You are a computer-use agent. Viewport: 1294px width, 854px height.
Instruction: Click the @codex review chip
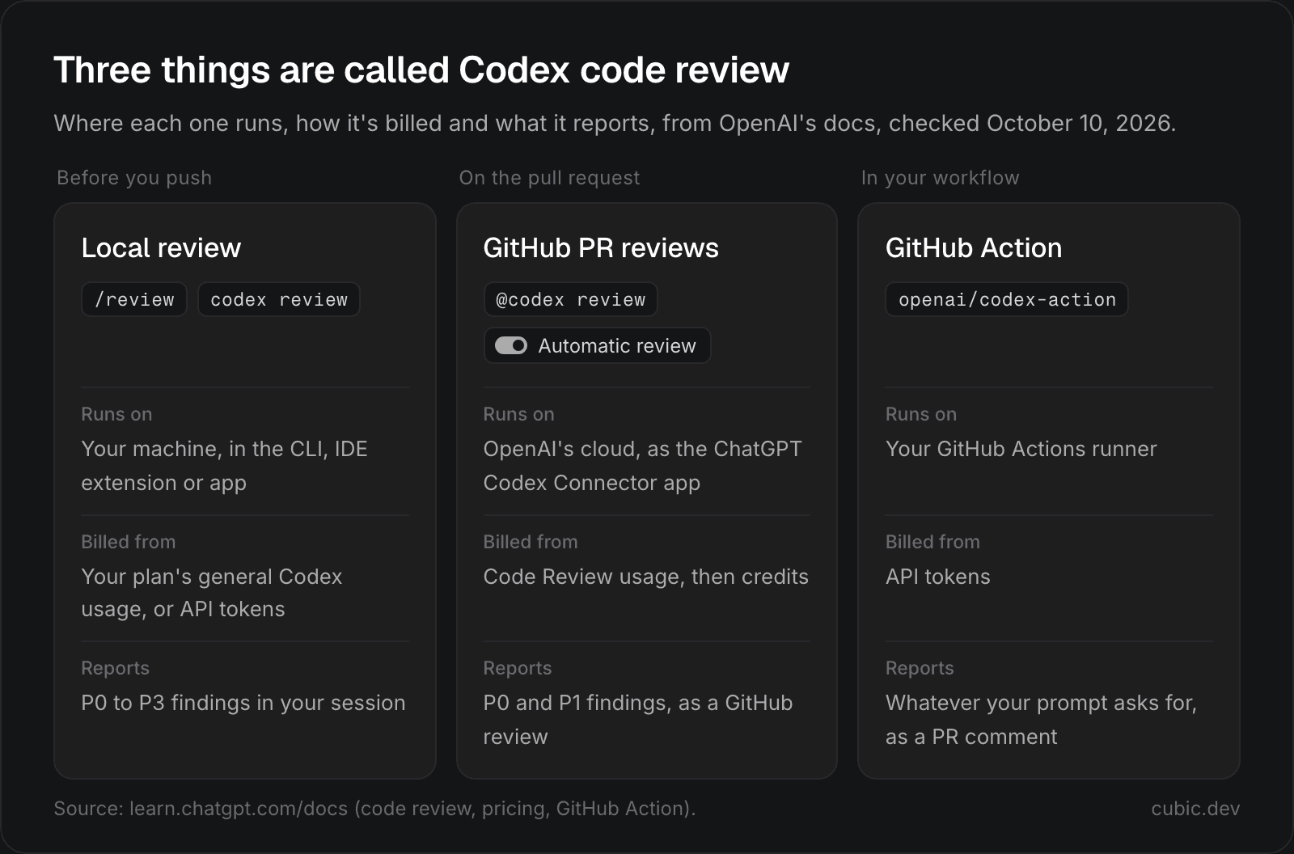(571, 299)
